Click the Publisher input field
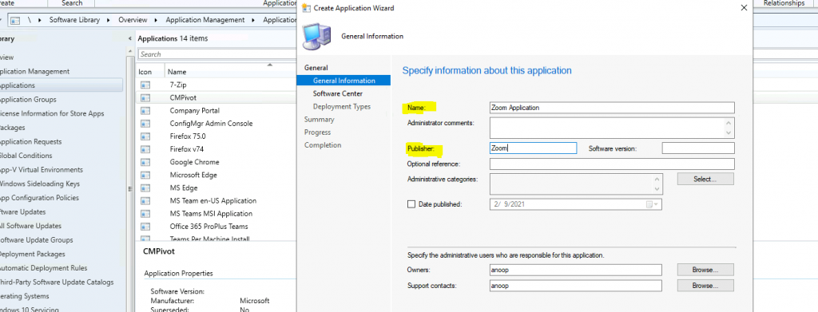The image size is (818, 312). coord(533,148)
